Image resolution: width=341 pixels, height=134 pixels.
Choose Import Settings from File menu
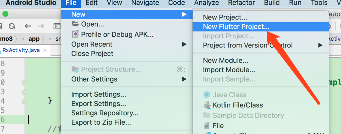[98, 94]
